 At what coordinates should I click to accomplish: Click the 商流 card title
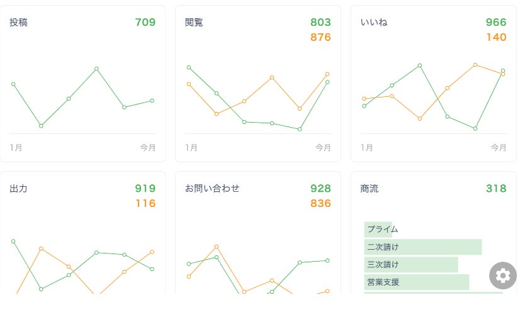coord(370,188)
